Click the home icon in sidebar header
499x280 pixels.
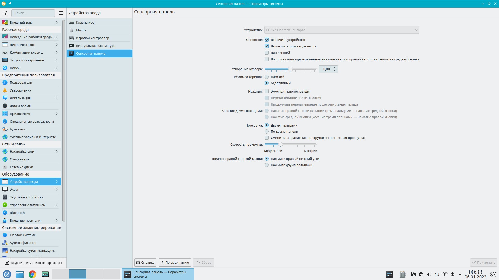point(5,13)
